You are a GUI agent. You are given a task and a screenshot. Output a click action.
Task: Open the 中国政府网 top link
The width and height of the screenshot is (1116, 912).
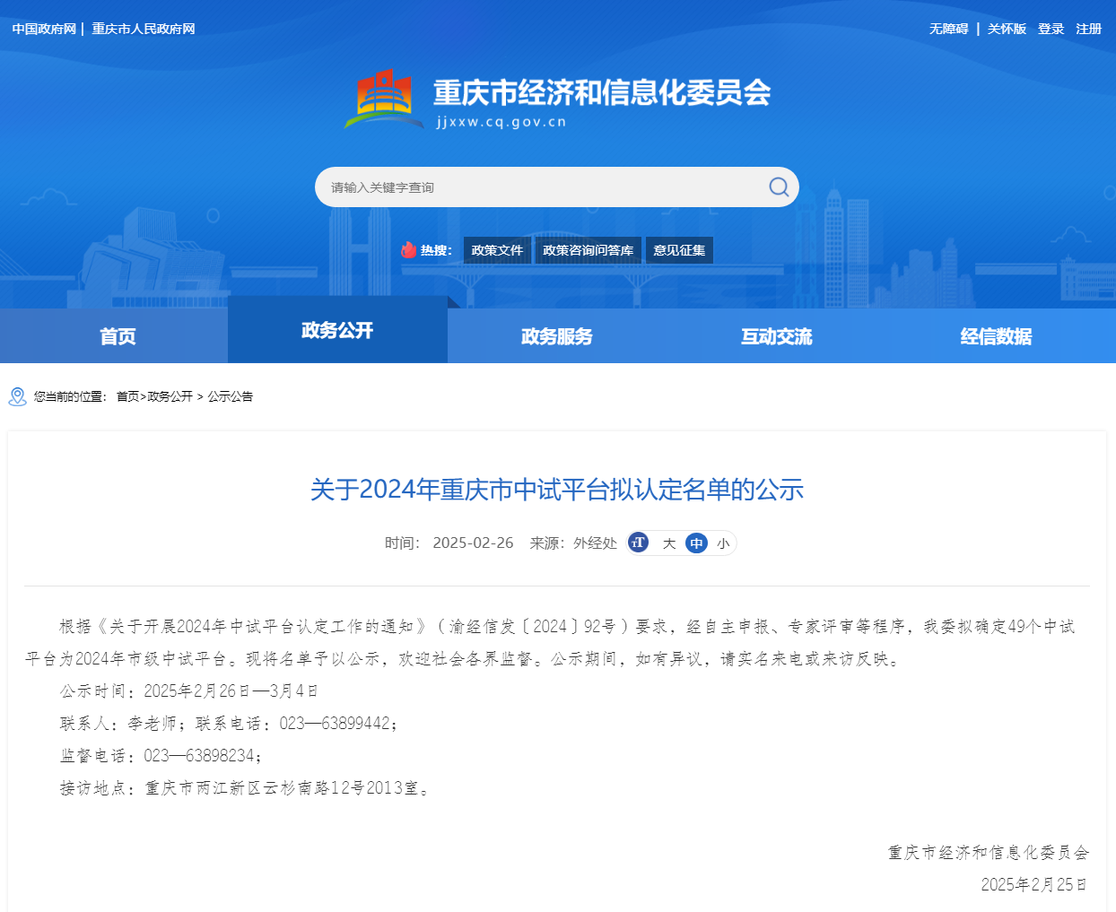(44, 29)
